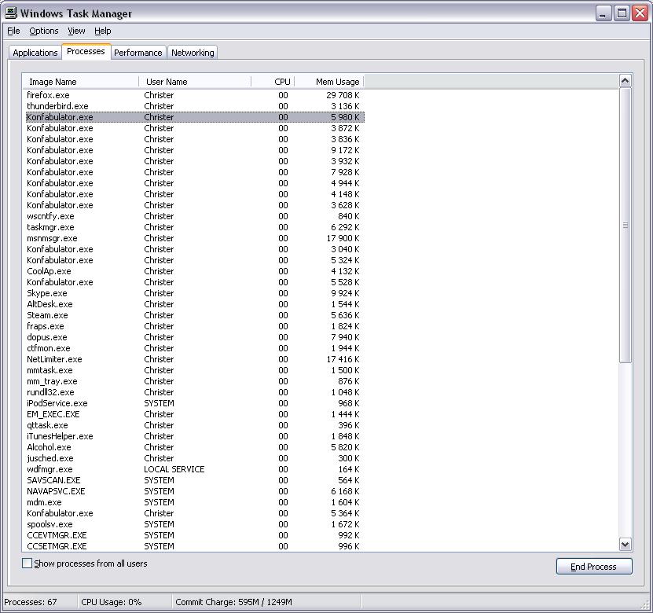Sort by Image Name column header
Image resolution: width=653 pixels, height=613 pixels.
[x=80, y=82]
